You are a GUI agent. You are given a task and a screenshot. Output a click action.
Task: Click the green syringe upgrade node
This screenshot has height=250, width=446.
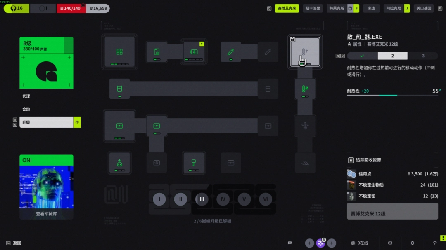(x=231, y=52)
